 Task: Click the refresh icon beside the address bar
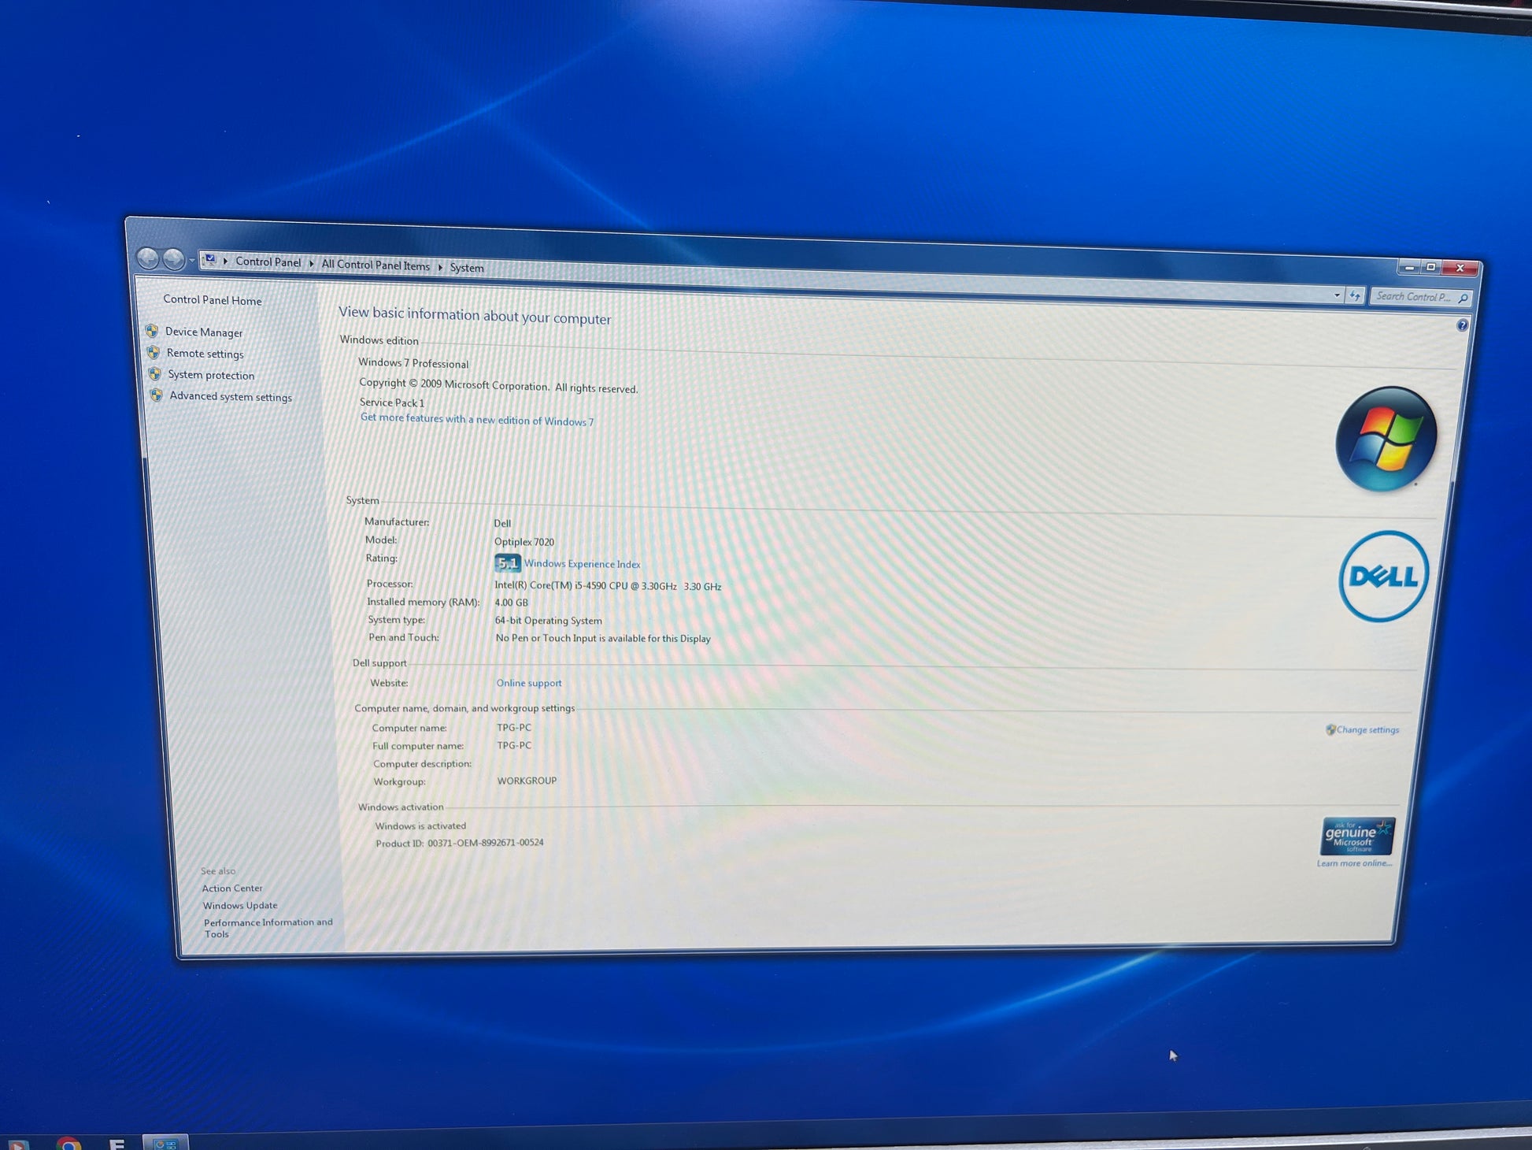1355,296
